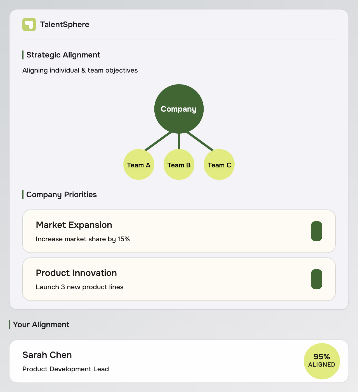The height and width of the screenshot is (392, 358).
Task: Click the 95% Aligned badge
Action: [x=322, y=361]
